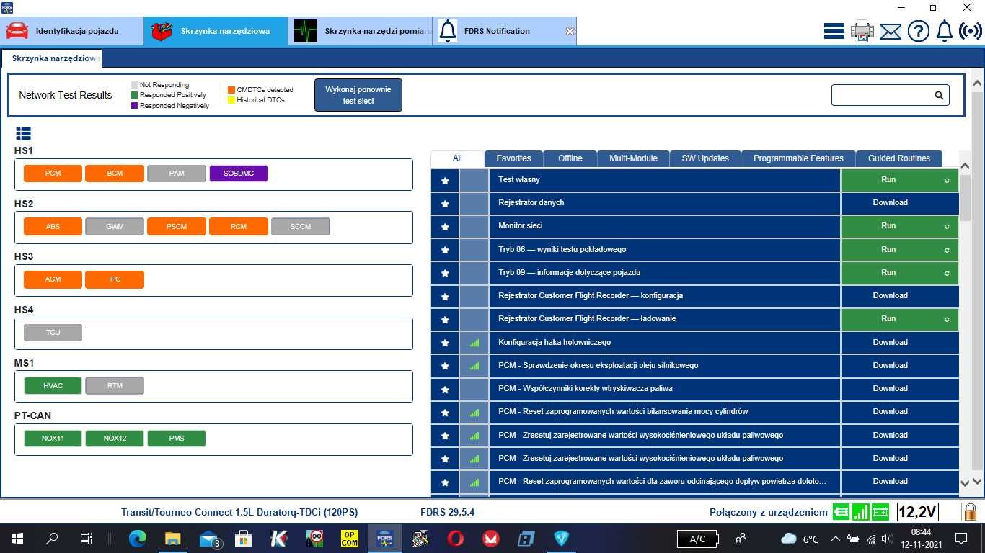
Task: Click lock icon in status bar
Action: click(971, 512)
